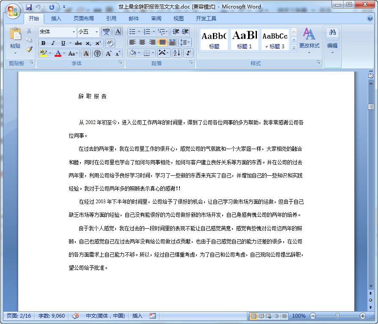The image size is (378, 324).
Task: Open change case Aa dropdown
Action: tap(73, 53)
